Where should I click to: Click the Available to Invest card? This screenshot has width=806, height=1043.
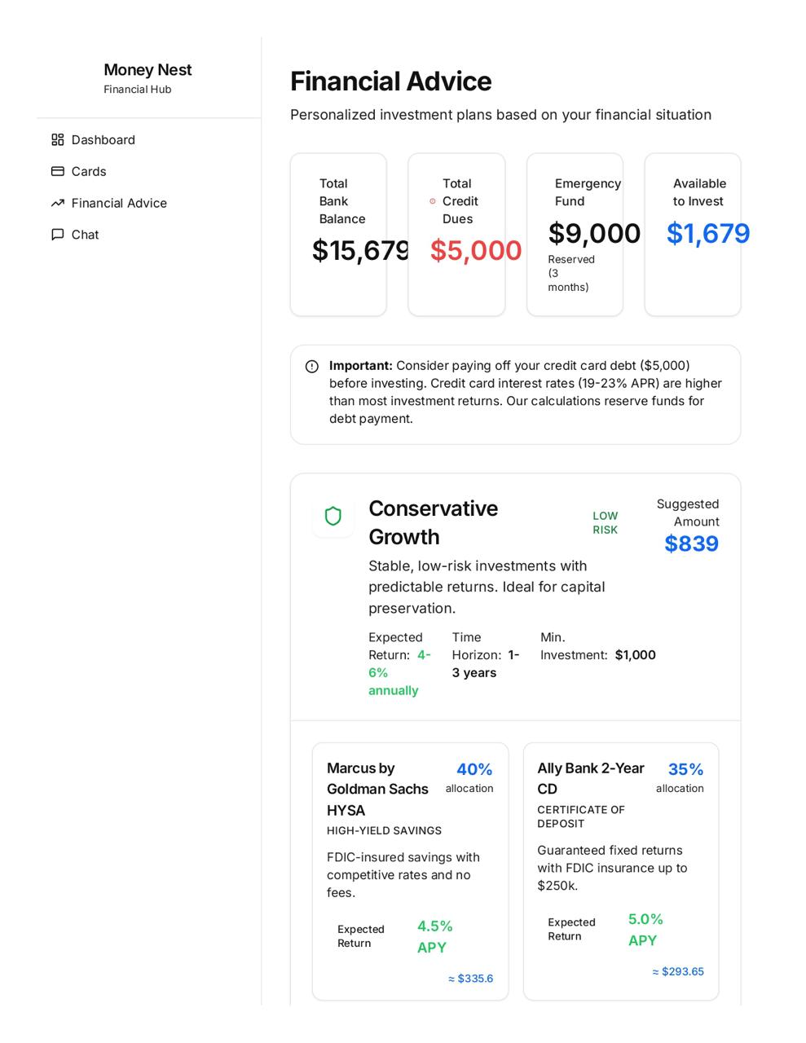(693, 235)
